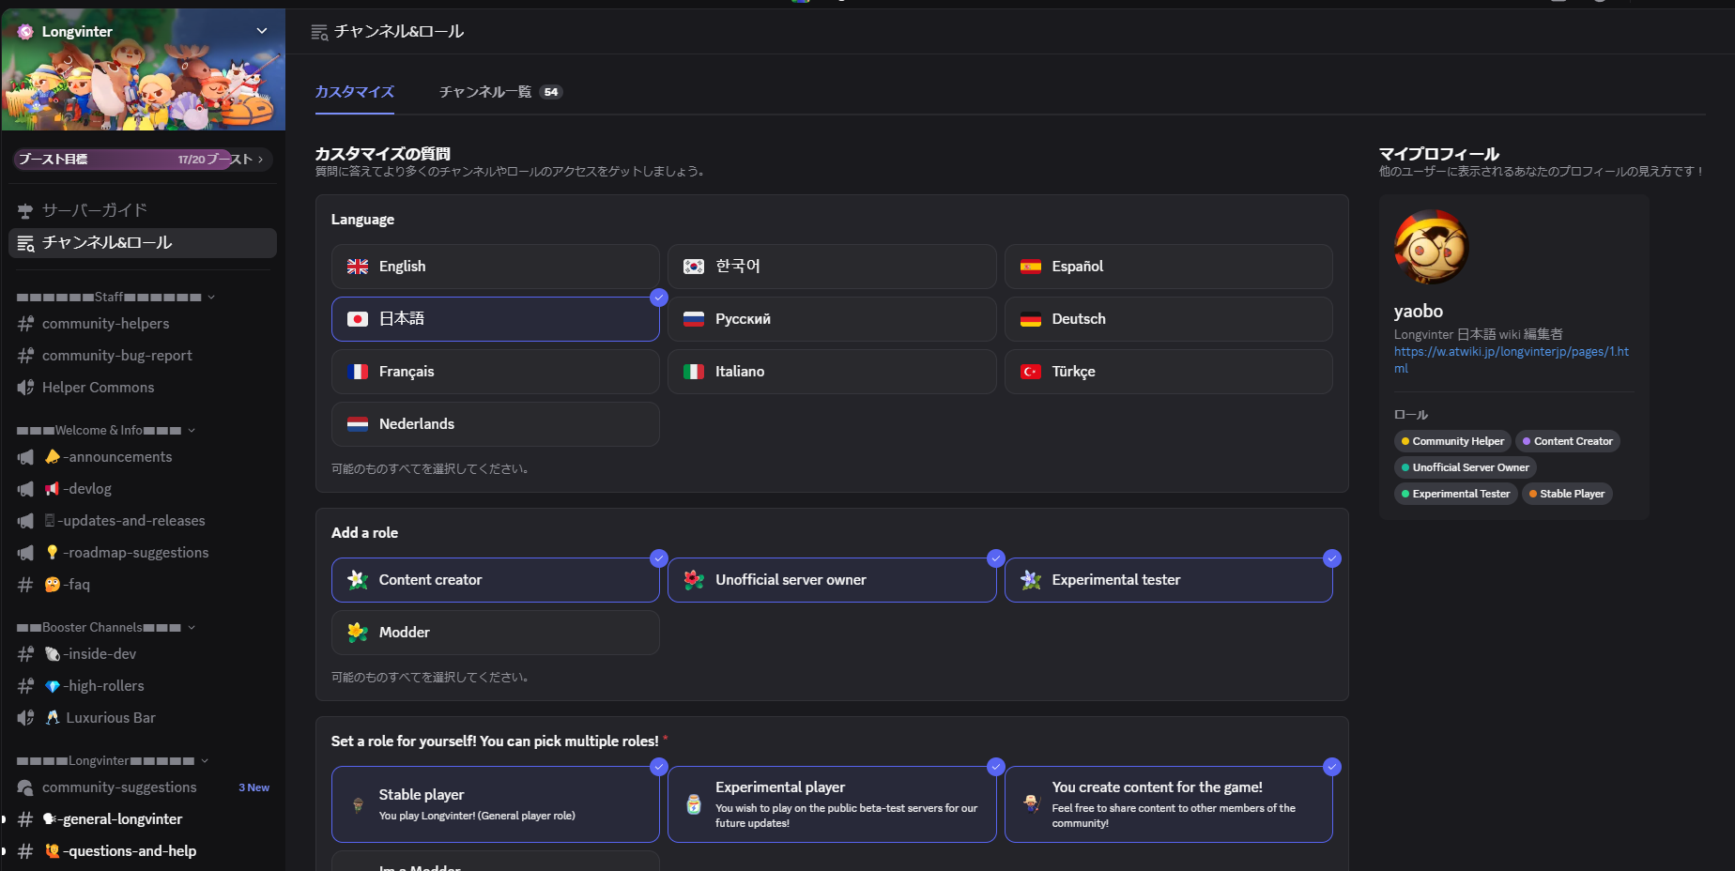Image resolution: width=1735 pixels, height=871 pixels.
Task: Click the megaphone icon of roadmap-suggestions
Action: point(25,553)
